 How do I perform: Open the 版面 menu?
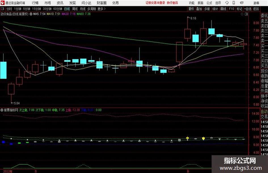point(201,3)
